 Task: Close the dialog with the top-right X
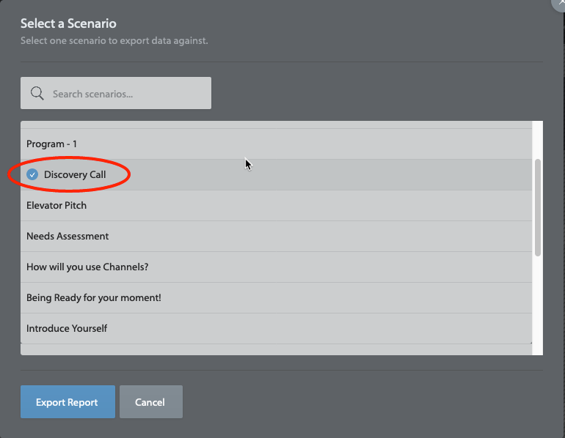(x=561, y=3)
